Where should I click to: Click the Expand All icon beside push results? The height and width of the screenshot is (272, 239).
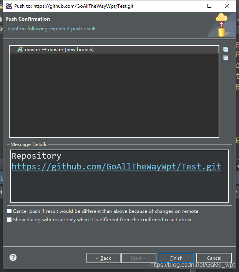[226, 58]
